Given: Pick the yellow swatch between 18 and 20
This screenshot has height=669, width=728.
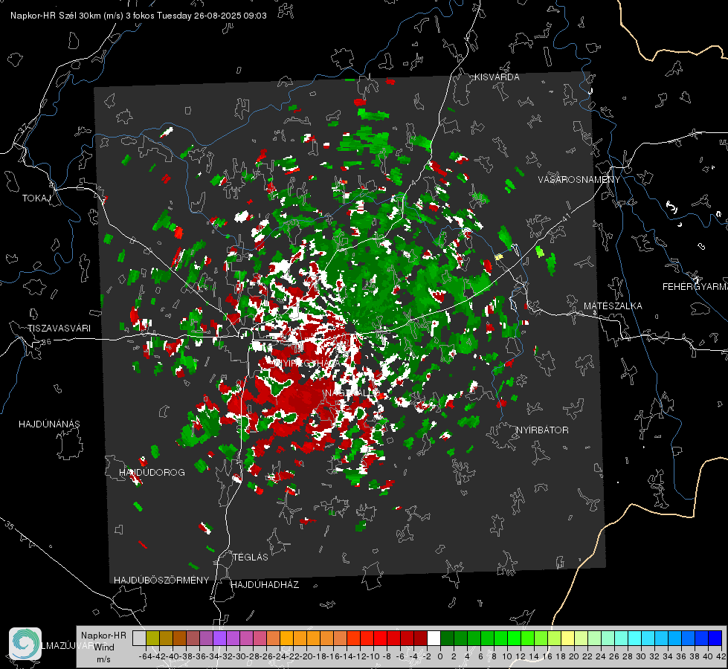Looking at the screenshot, I should click(568, 638).
